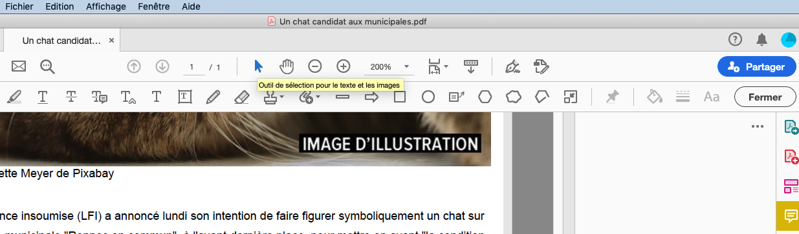Expand the fit page options arrow
This screenshot has height=234, width=799.
coord(446,66)
